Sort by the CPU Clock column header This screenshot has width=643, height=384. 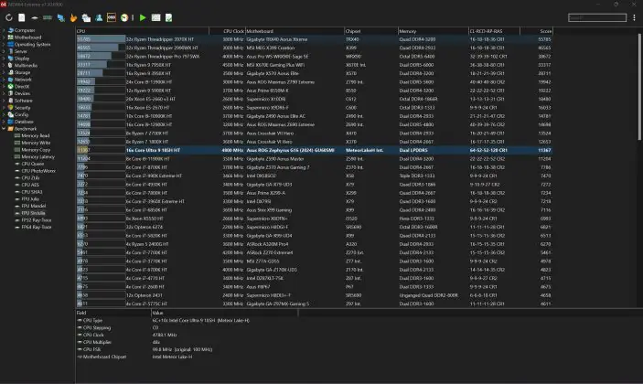click(x=227, y=31)
